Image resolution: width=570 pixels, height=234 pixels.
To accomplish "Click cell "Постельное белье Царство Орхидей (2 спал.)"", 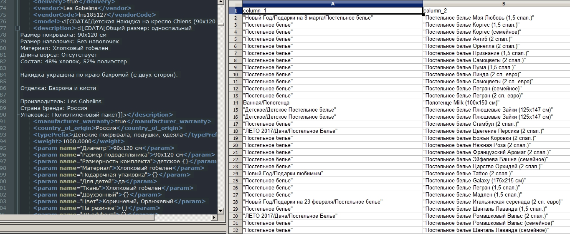I will tap(497, 167).
